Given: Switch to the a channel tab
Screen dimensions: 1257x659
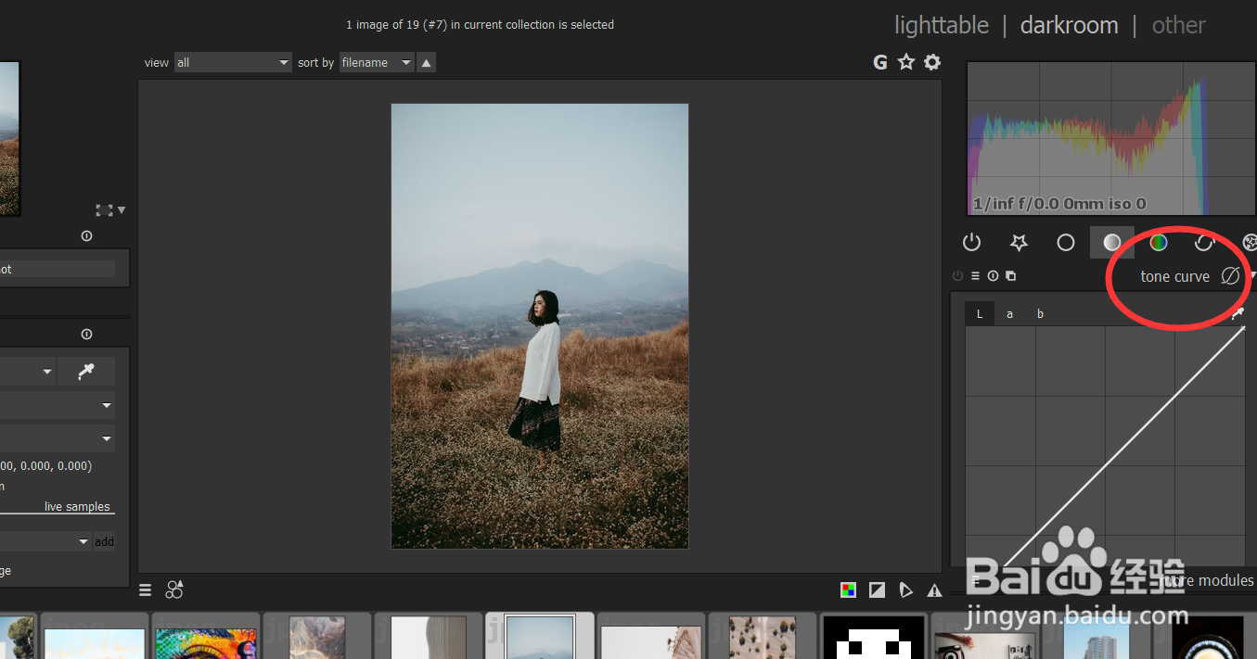Looking at the screenshot, I should point(1009,314).
